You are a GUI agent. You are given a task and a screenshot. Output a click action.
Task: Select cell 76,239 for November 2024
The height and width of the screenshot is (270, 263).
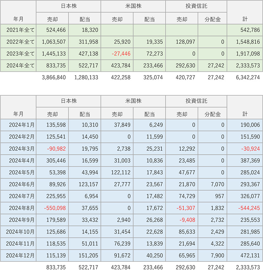point(122,244)
